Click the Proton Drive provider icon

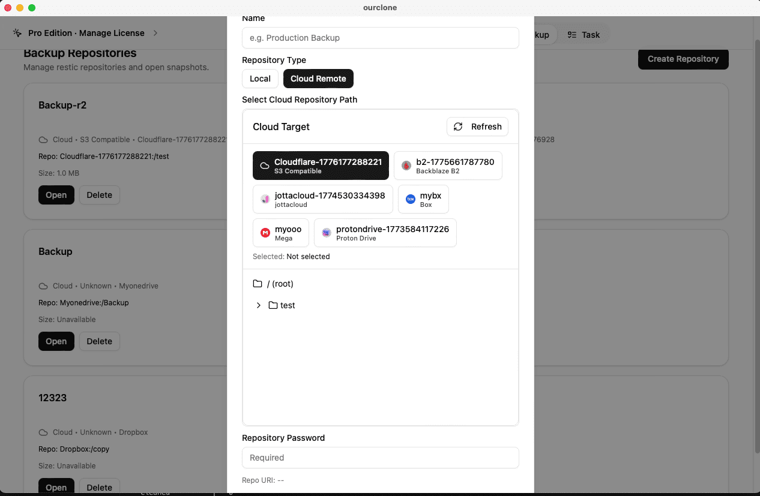tap(326, 232)
